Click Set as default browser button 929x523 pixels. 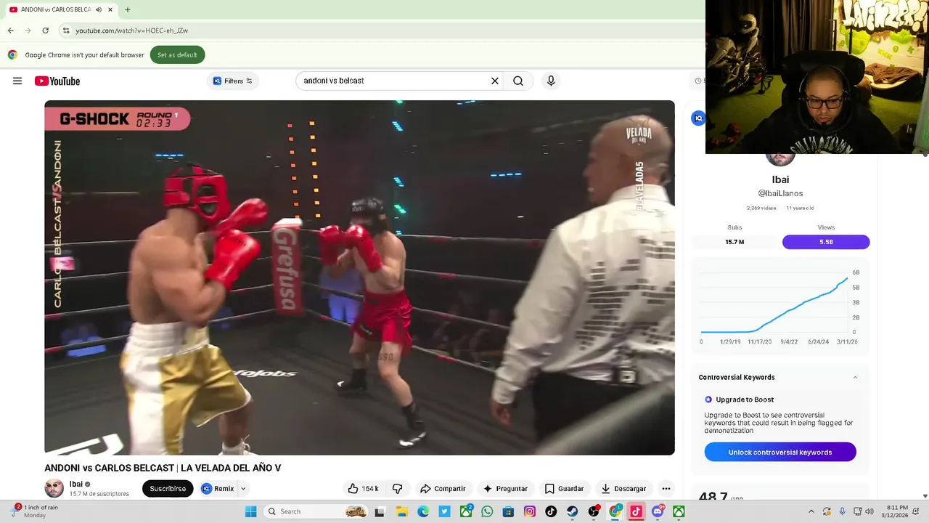177,54
